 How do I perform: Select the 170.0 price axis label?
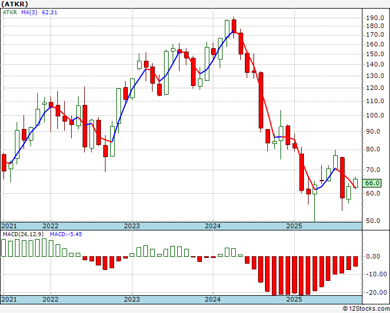[x=375, y=34]
